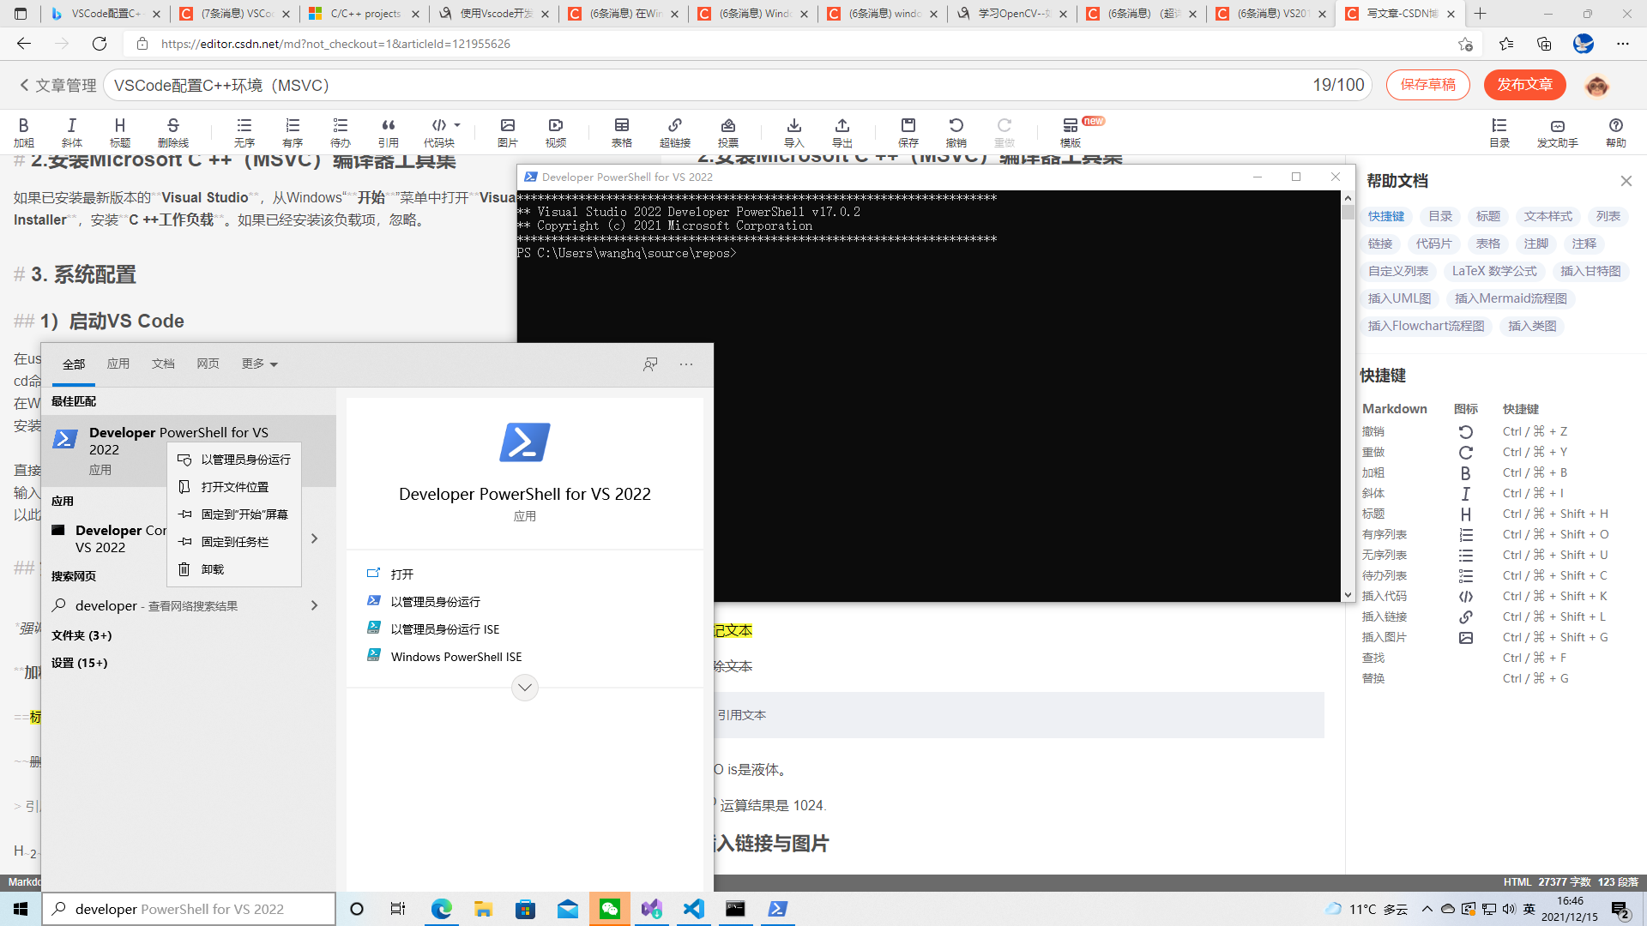Viewport: 1647px width, 926px height.
Task: Open File Explorer from the taskbar
Action: (483, 909)
